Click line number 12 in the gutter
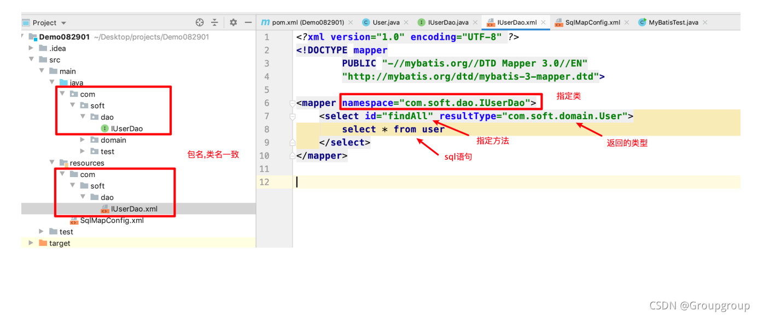 [x=265, y=182]
